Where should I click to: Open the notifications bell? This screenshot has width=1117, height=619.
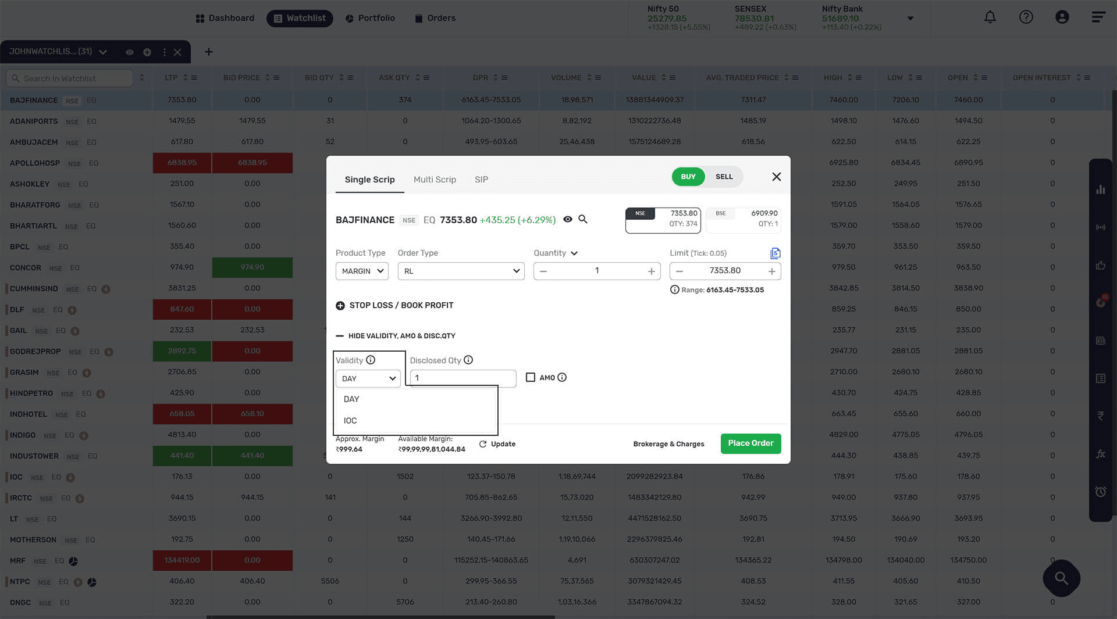(x=990, y=17)
